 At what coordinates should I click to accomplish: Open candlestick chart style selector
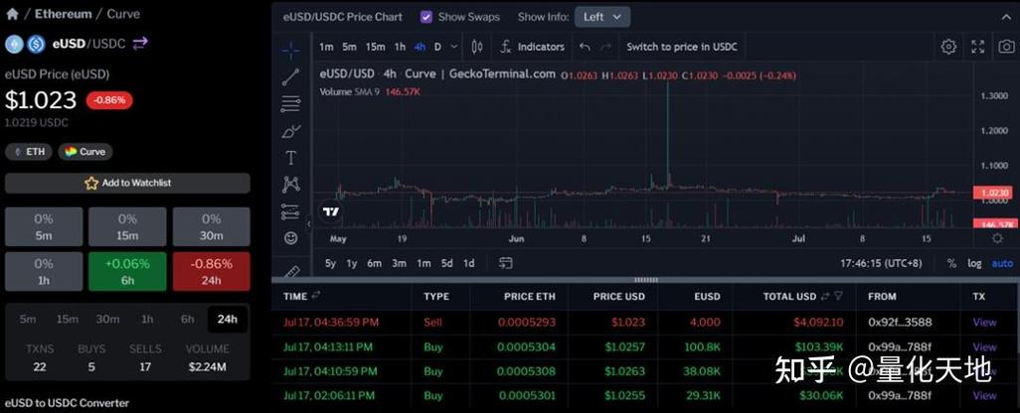click(x=477, y=47)
